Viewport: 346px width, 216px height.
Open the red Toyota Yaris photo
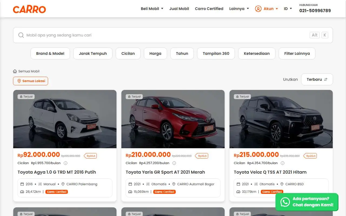173,119
